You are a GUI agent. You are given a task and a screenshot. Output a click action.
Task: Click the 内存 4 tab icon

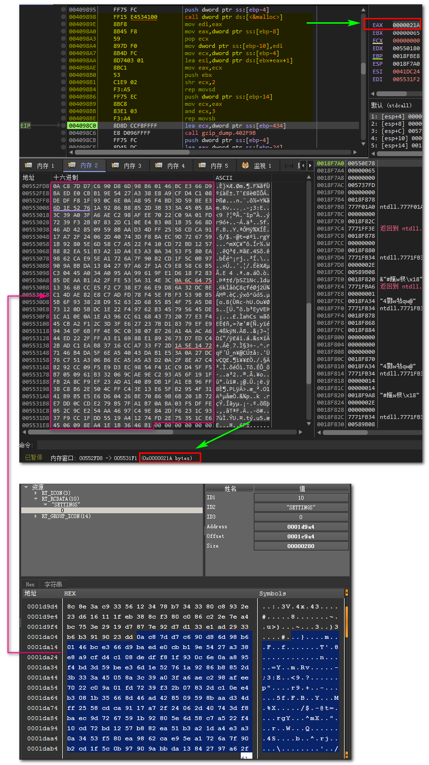(x=159, y=166)
